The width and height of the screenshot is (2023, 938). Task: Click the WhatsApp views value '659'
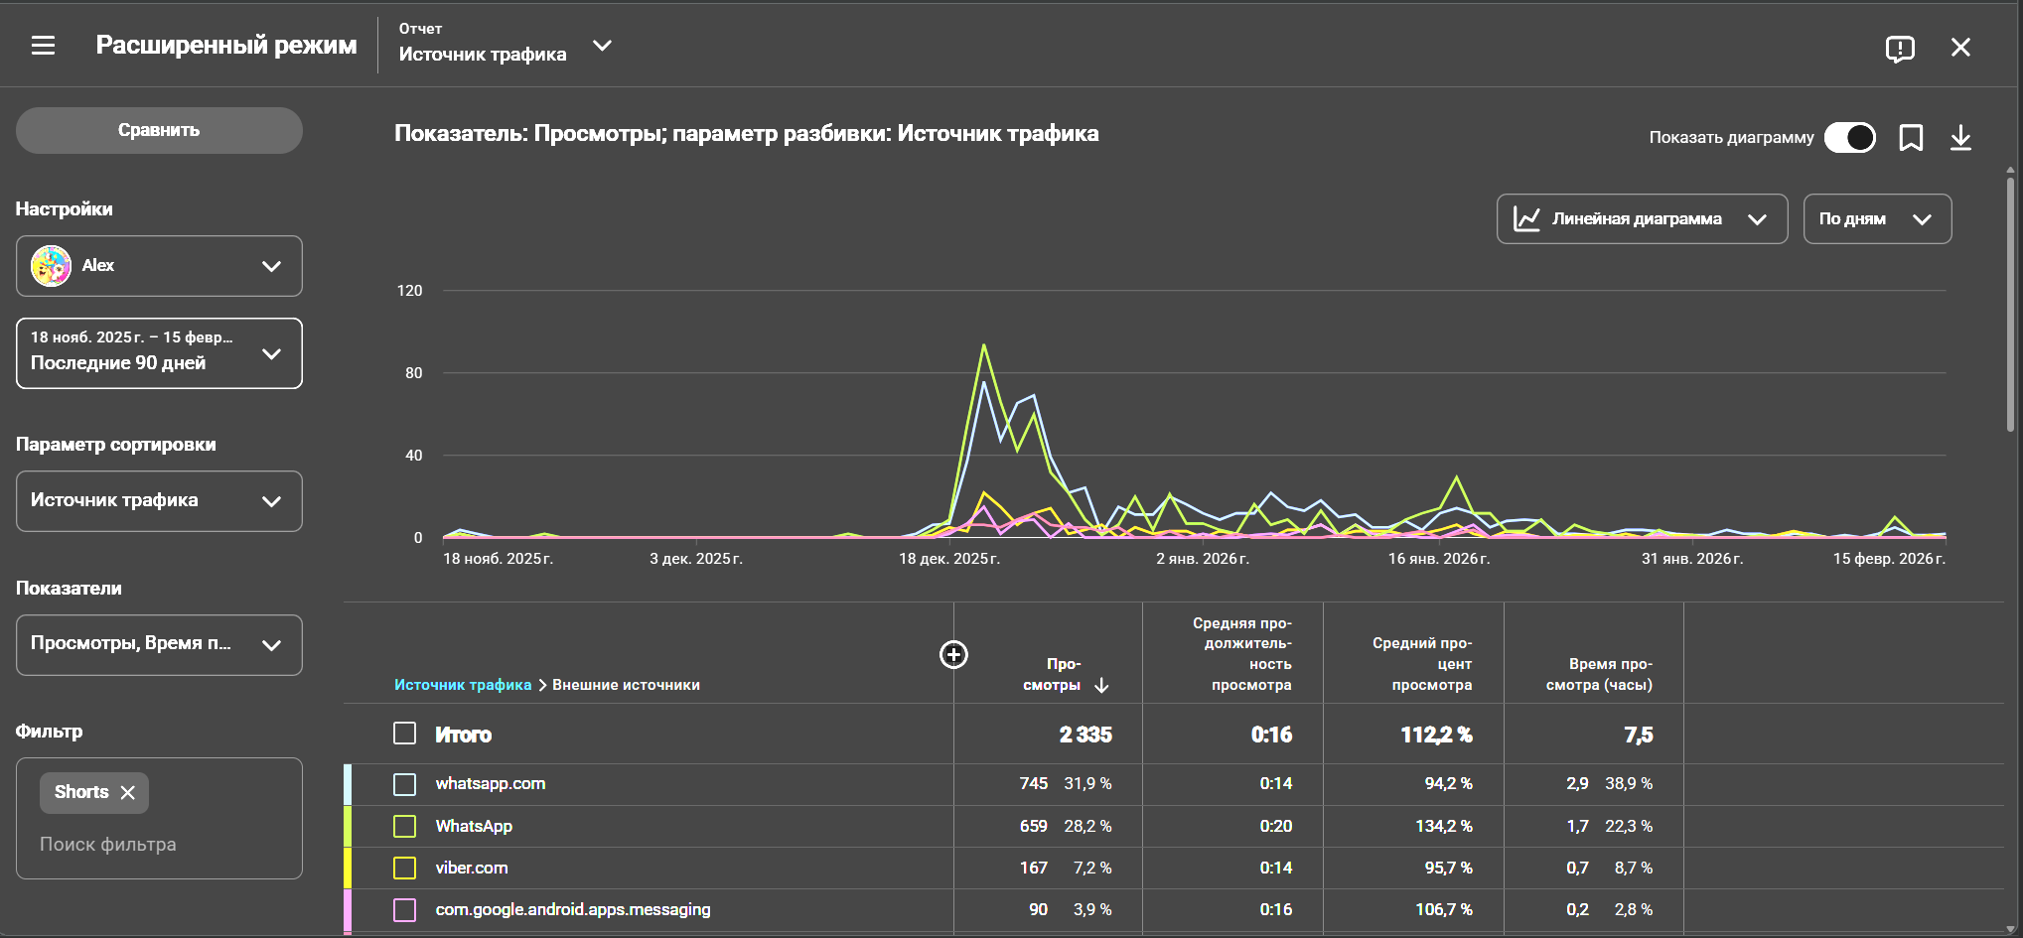1033,826
